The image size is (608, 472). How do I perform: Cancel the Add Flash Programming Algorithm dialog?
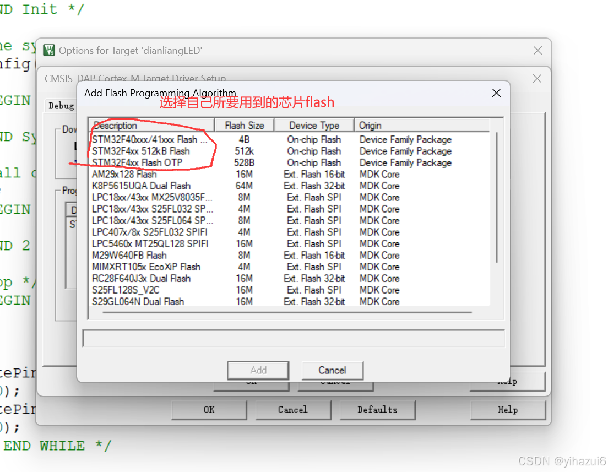[x=332, y=371]
